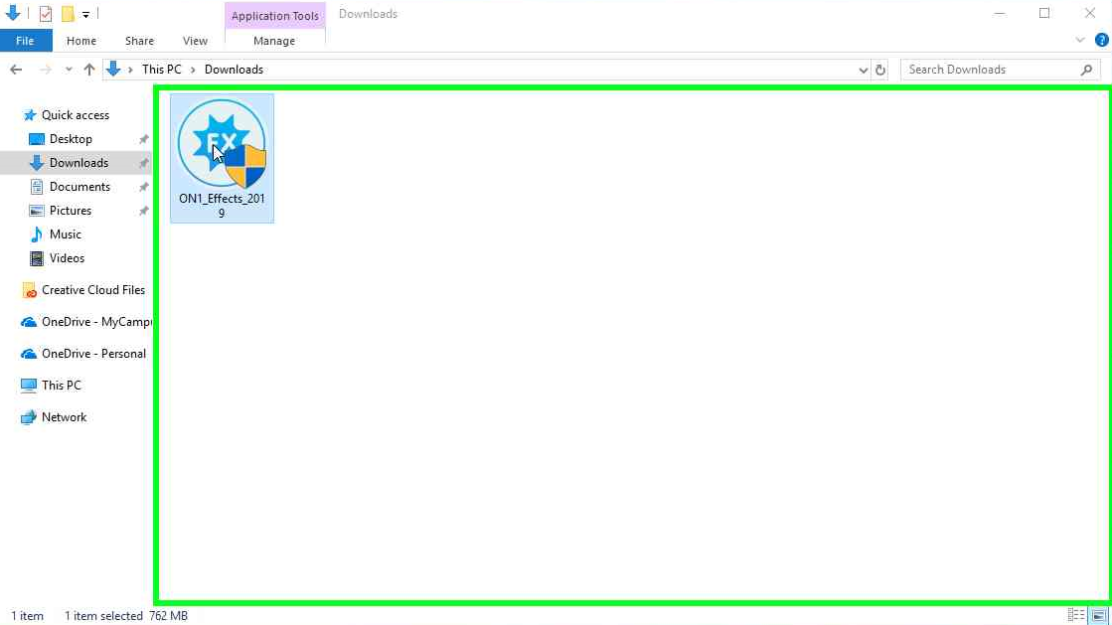Viewport: 1112px width, 625px height.
Task: Click the Downloads folder icon in address bar
Action: point(112,69)
